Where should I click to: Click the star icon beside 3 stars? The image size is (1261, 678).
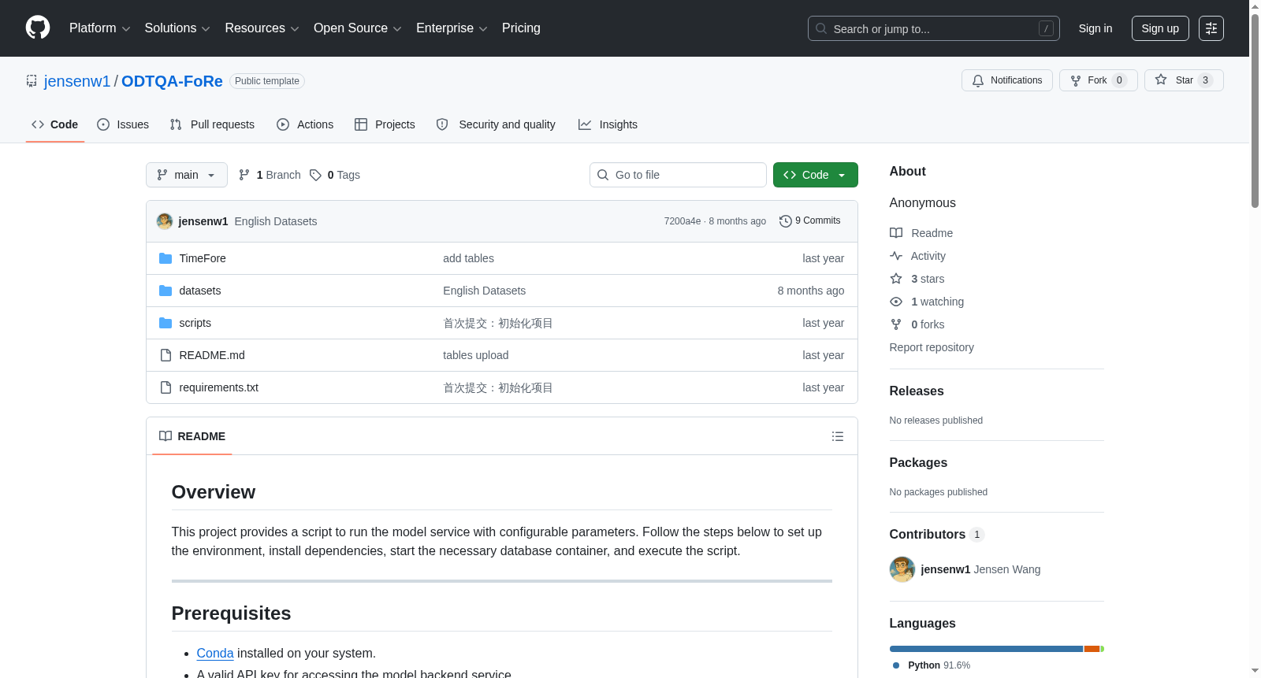pos(896,279)
